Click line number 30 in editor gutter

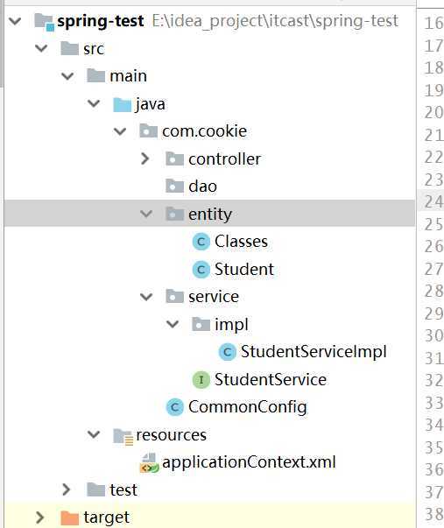click(433, 335)
